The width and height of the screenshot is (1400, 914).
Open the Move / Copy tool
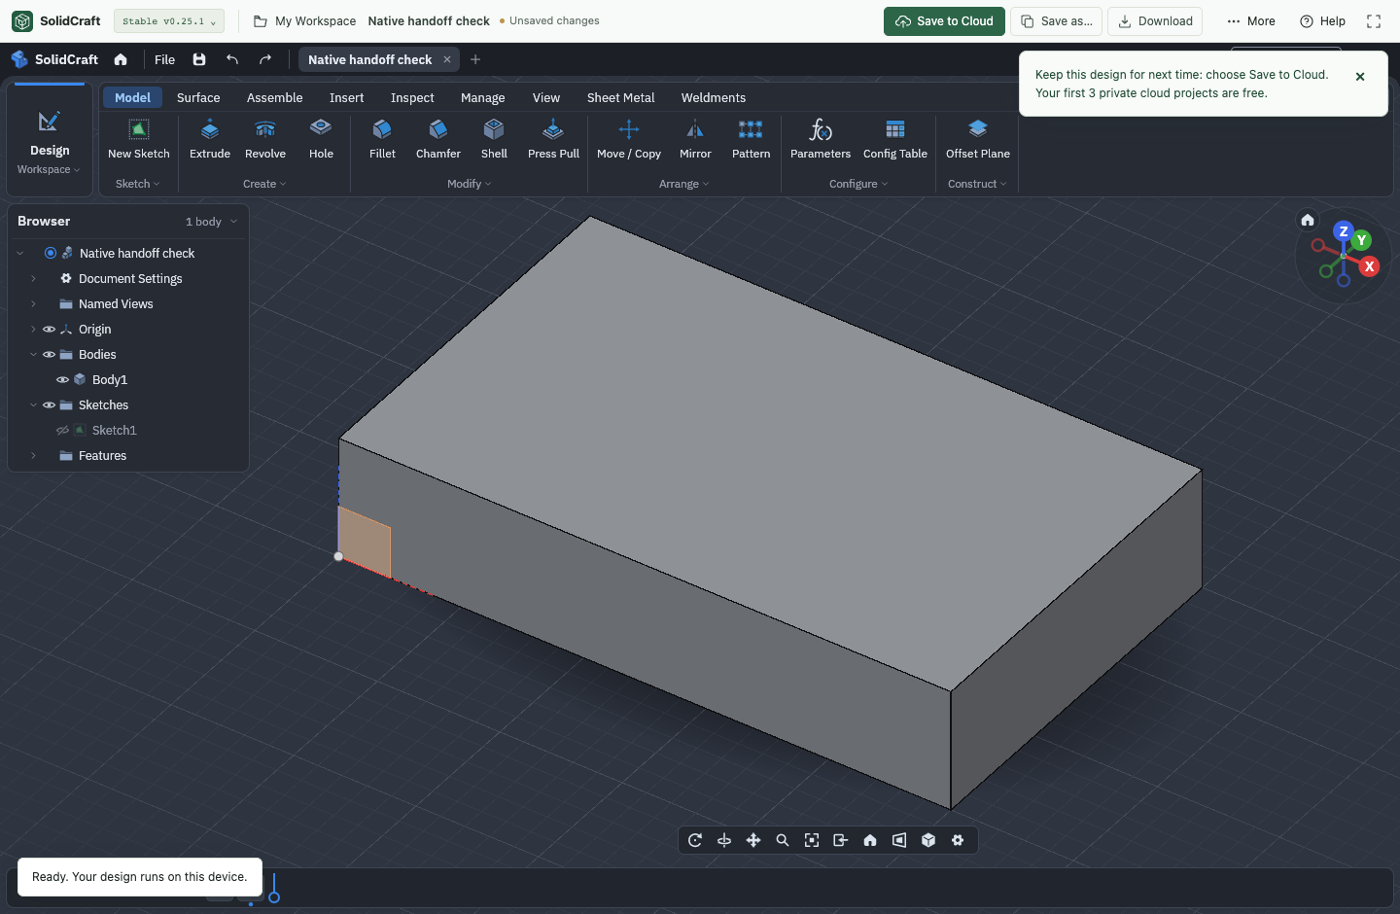point(629,139)
